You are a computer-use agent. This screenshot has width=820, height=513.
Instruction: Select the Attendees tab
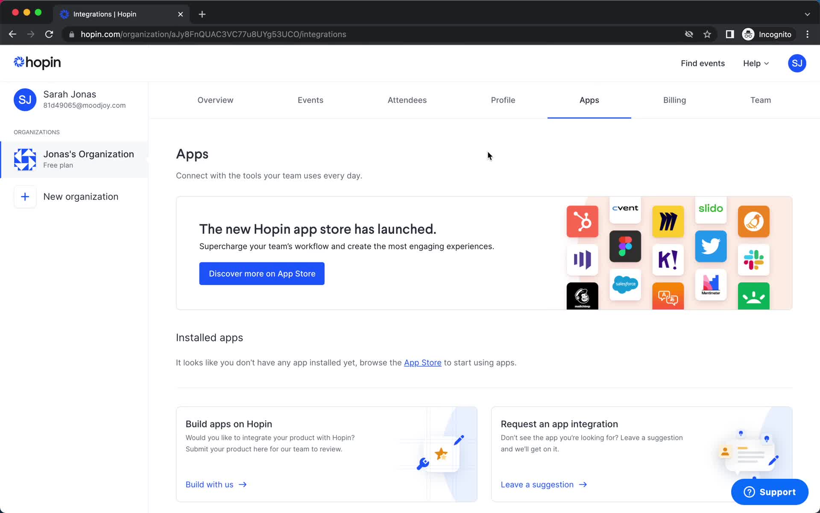click(x=407, y=99)
